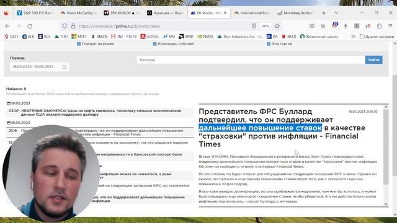The height and width of the screenshot is (223, 397).
Task: Go back with the browser back arrow
Action: click(x=7, y=26)
